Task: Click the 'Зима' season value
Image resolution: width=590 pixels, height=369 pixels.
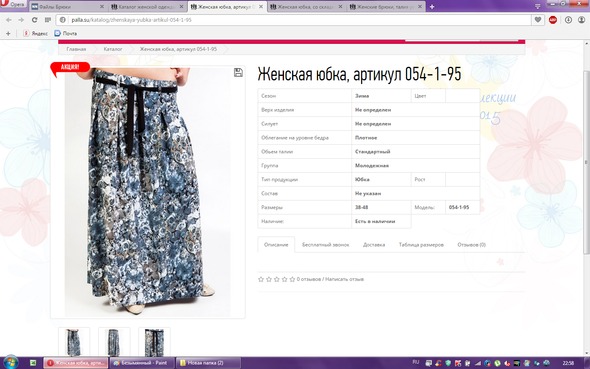Action: [x=362, y=96]
